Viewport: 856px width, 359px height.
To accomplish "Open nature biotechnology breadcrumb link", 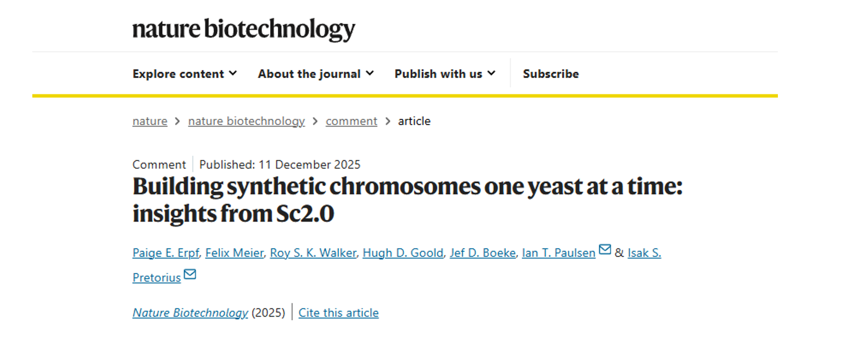I will coord(246,121).
